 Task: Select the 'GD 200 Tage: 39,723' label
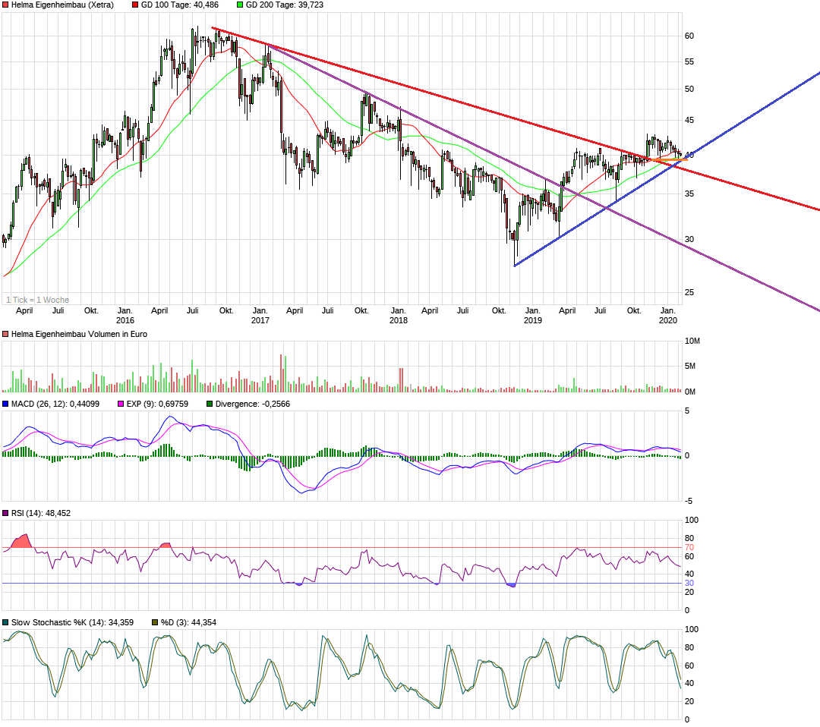click(285, 5)
